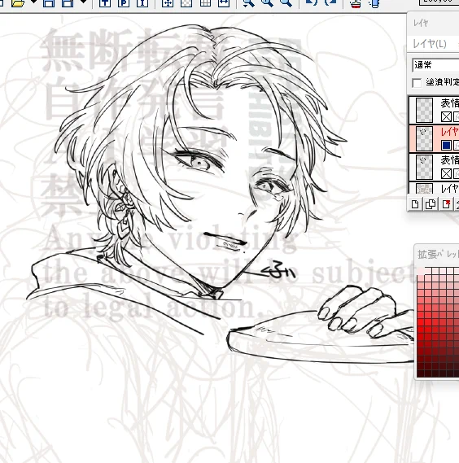Select the highlighted red レイヤ layer thumbnail

pyautogui.click(x=424, y=138)
